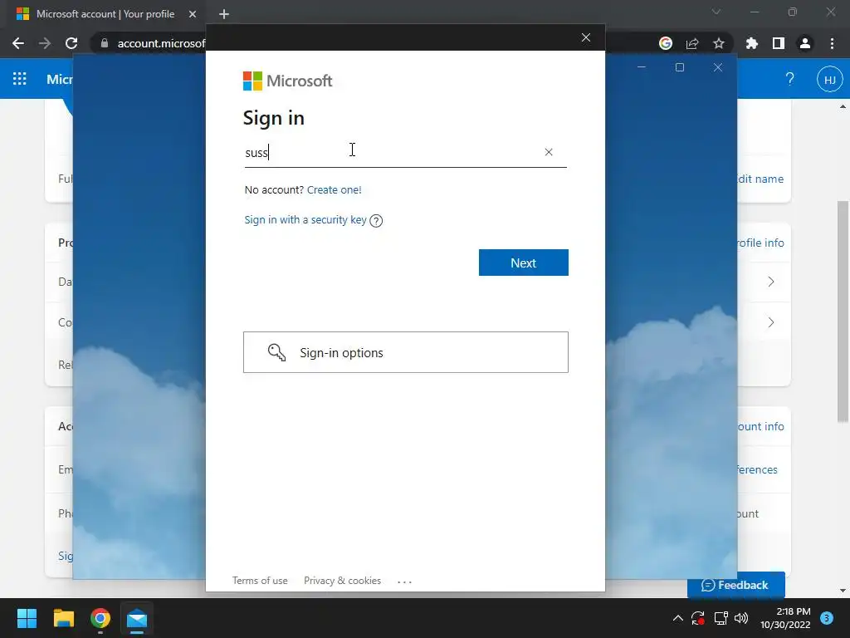Viewport: 850px width, 638px height.
Task: Click the page vertical scrollbar thumb
Action: point(843,311)
